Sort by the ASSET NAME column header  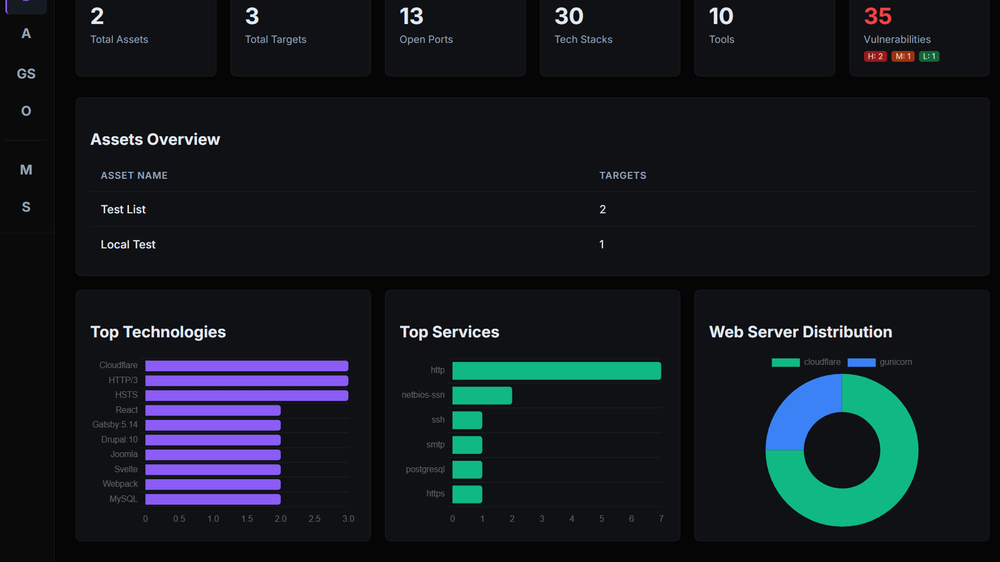click(134, 176)
